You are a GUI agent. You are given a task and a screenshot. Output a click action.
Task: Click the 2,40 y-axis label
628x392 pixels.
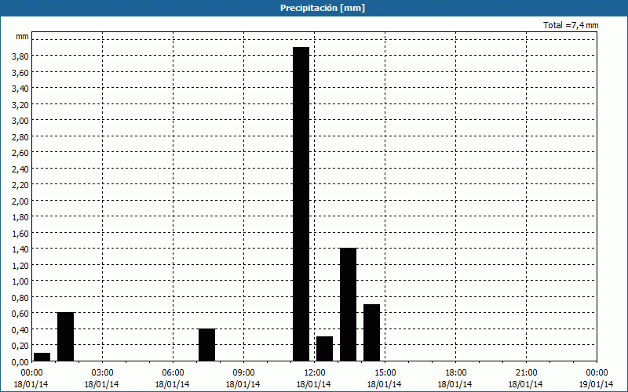pos(20,169)
